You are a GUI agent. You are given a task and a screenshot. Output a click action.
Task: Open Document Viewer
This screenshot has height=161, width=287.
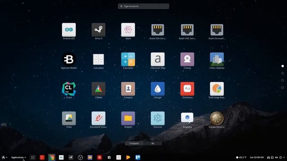[99, 118]
